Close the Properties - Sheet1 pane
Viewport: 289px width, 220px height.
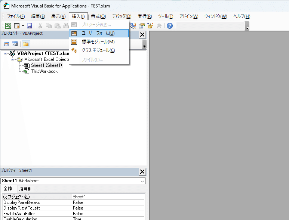(x=142, y=172)
